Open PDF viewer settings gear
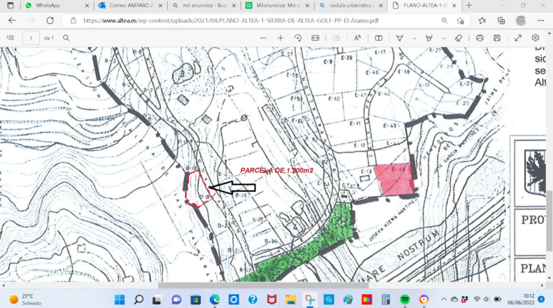The image size is (553, 308). (535, 38)
